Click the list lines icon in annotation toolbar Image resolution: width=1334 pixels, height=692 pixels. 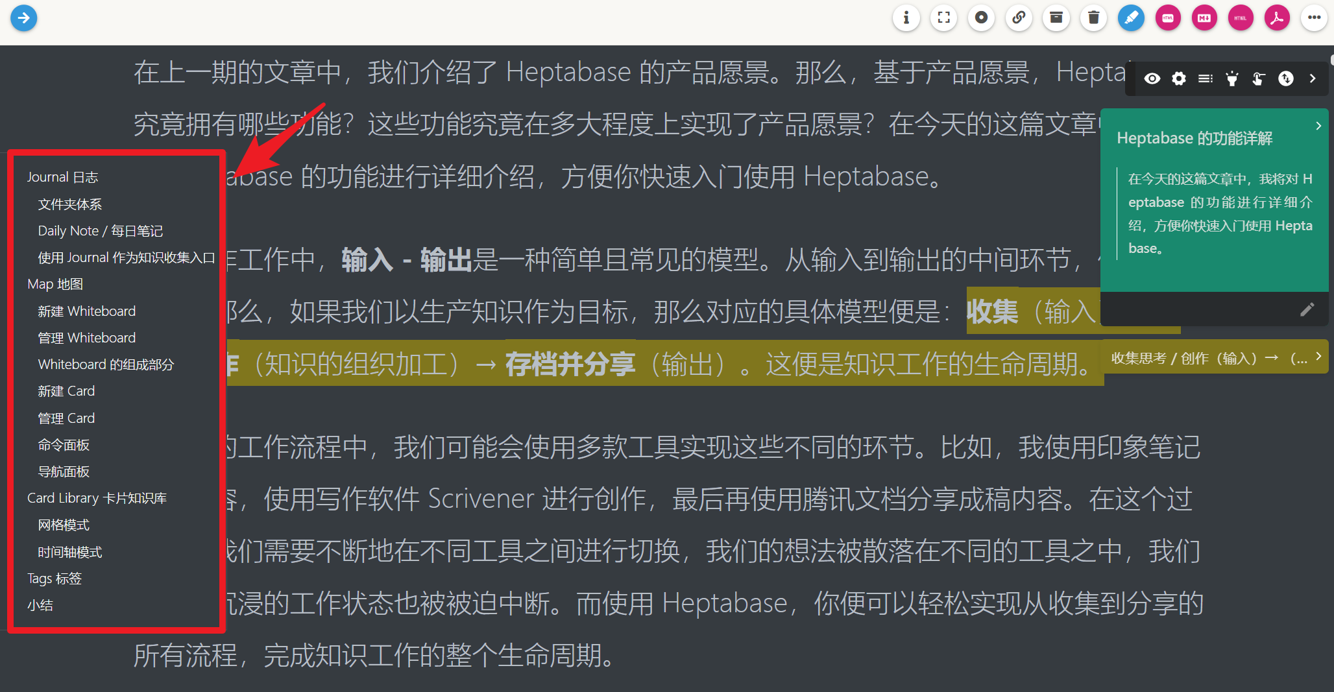click(1206, 78)
